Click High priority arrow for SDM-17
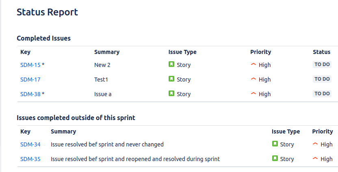This screenshot has width=338, height=172. click(x=253, y=79)
